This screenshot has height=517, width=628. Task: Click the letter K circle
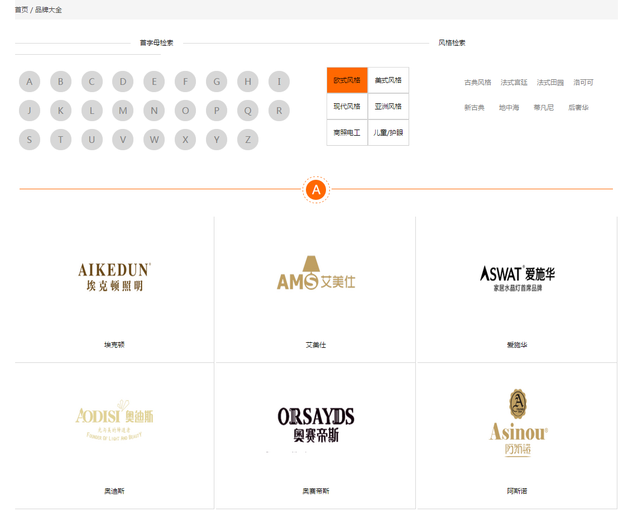[x=61, y=111]
